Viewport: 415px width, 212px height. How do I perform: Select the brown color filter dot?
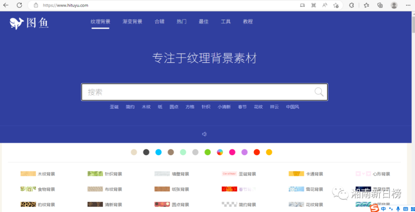click(x=171, y=152)
